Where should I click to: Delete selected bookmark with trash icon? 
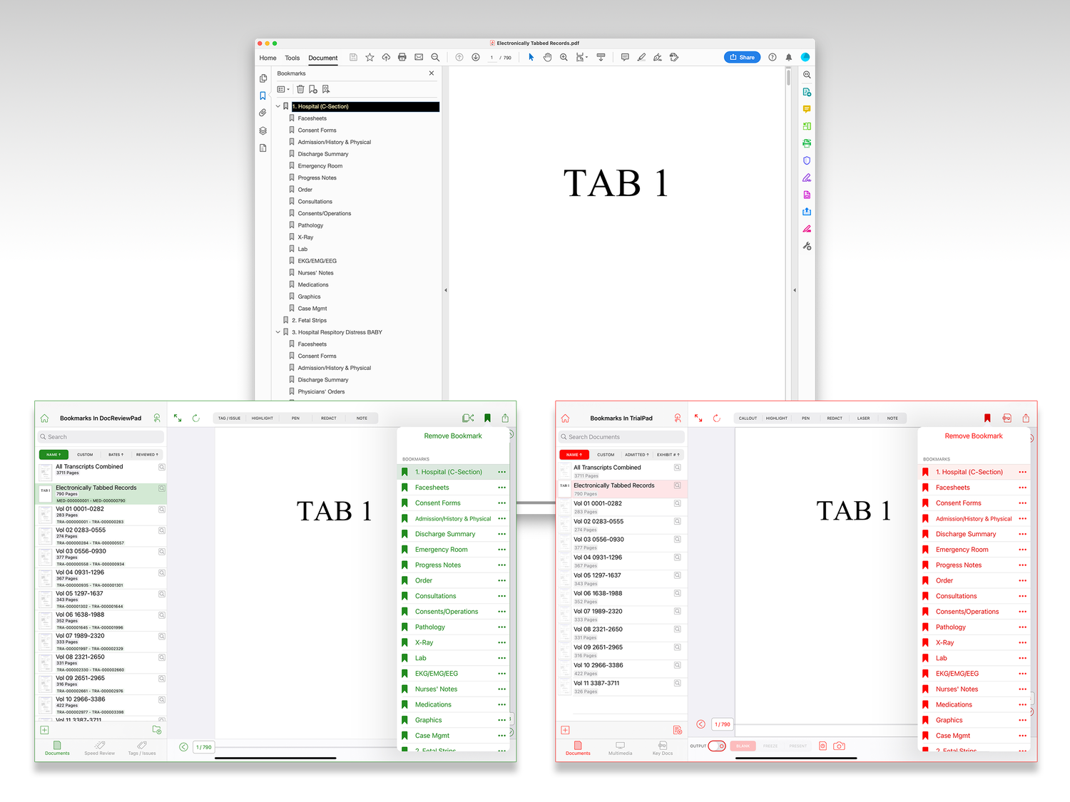point(300,89)
